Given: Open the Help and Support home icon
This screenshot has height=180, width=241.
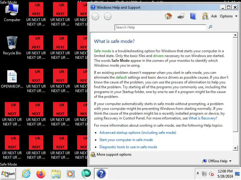Looking at the screenshot, I should (x=168, y=16).
